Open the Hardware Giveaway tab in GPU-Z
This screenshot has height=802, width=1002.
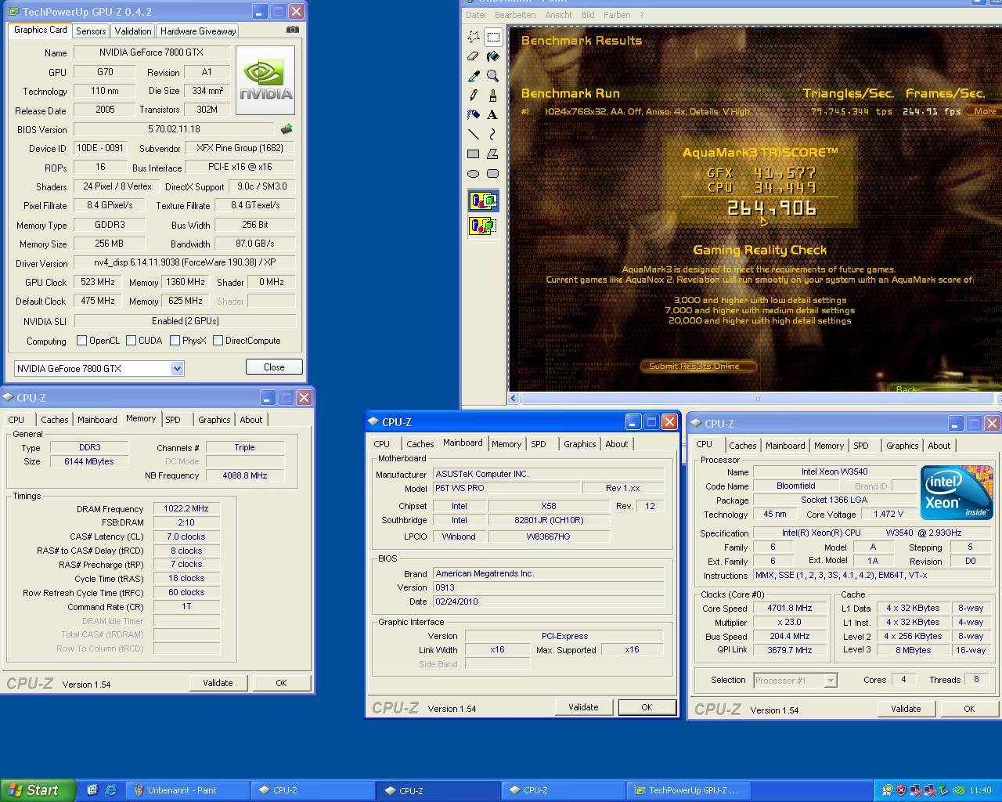[198, 31]
